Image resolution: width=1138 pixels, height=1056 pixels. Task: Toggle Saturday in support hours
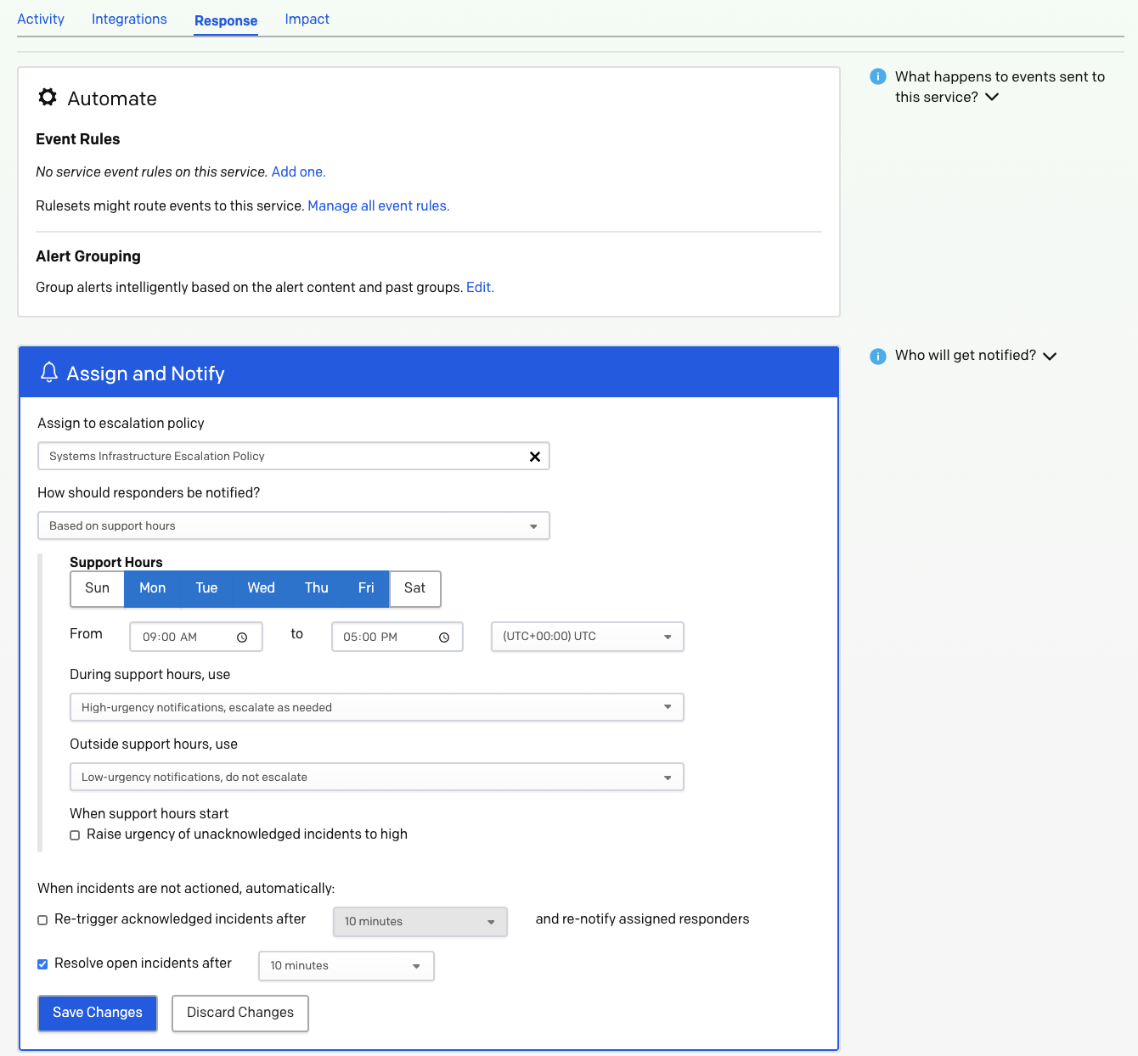coord(414,588)
